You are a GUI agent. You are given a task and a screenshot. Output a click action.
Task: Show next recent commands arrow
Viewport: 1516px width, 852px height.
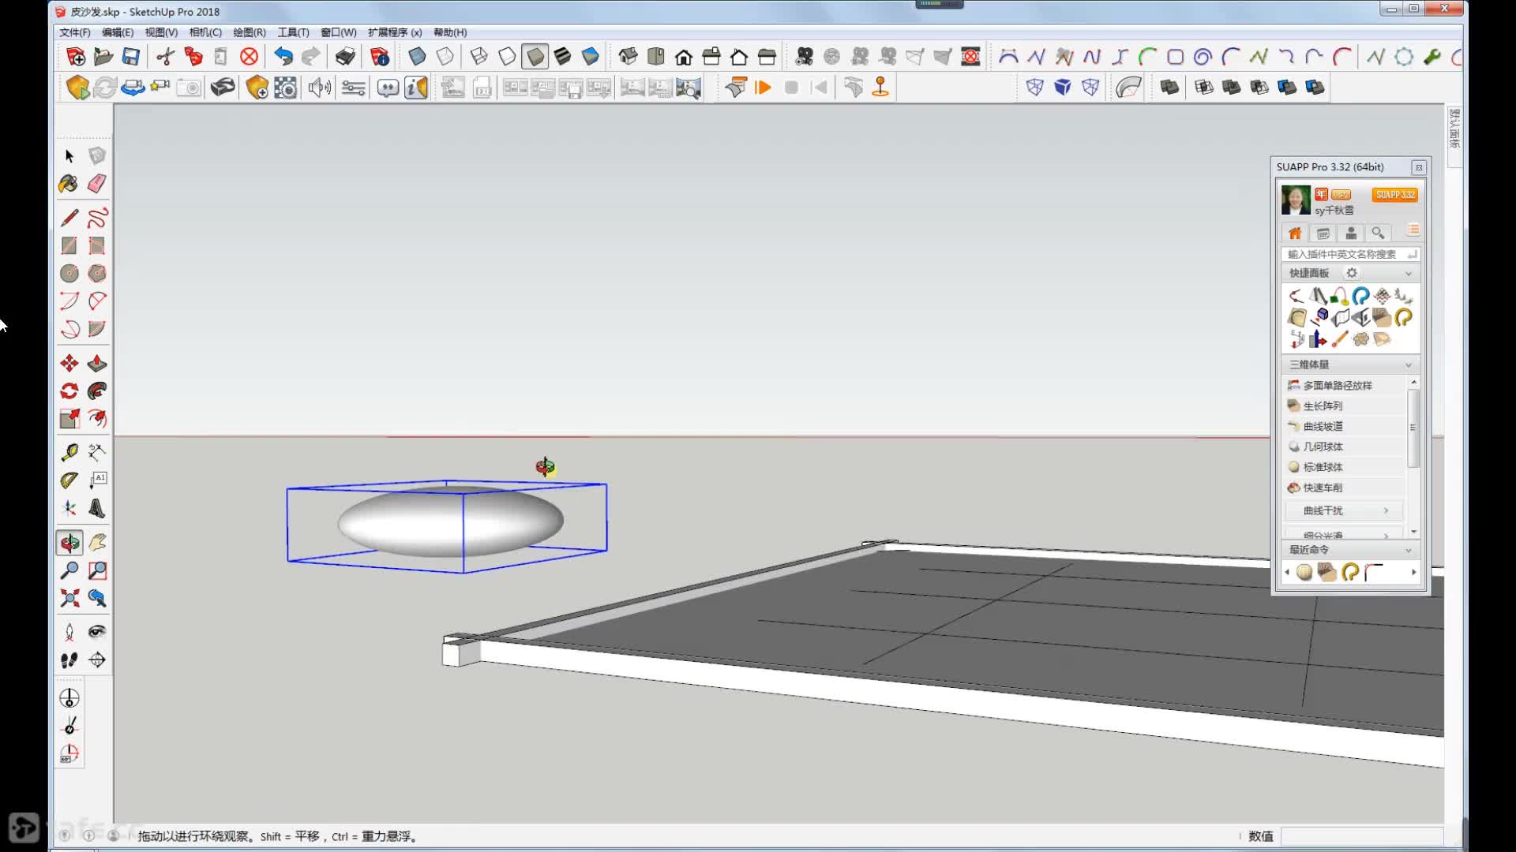click(x=1413, y=572)
